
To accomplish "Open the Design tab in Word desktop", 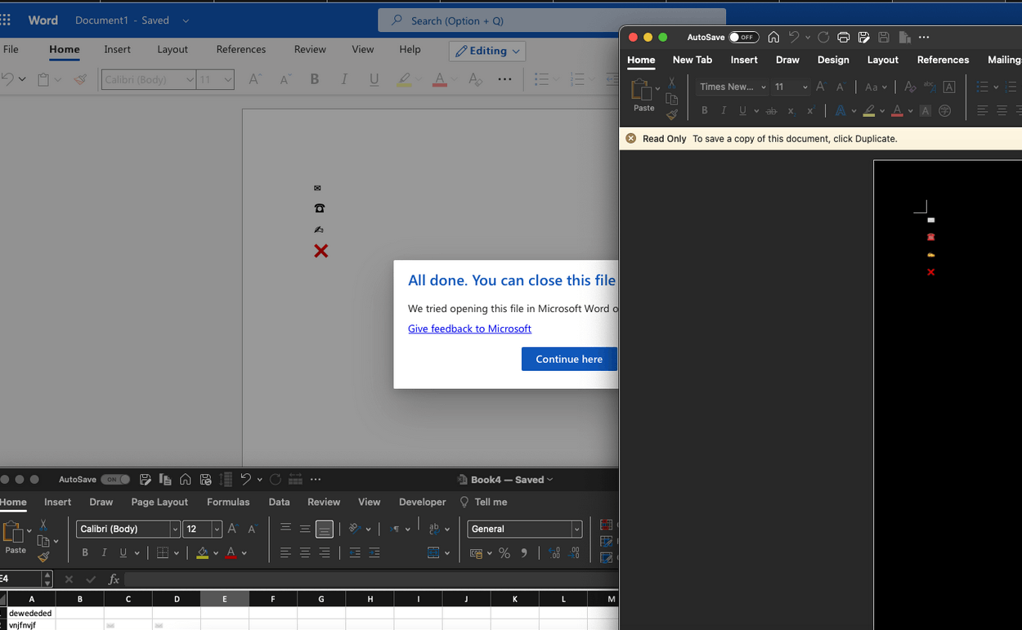I will pyautogui.click(x=833, y=60).
